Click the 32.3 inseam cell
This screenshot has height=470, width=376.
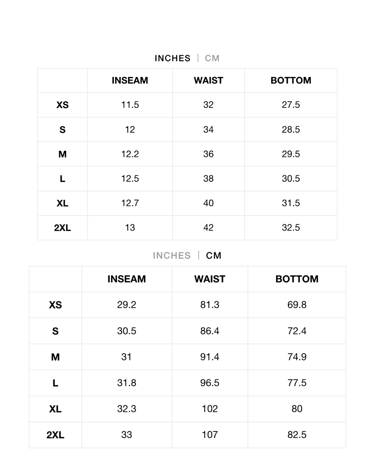pyautogui.click(x=126, y=409)
